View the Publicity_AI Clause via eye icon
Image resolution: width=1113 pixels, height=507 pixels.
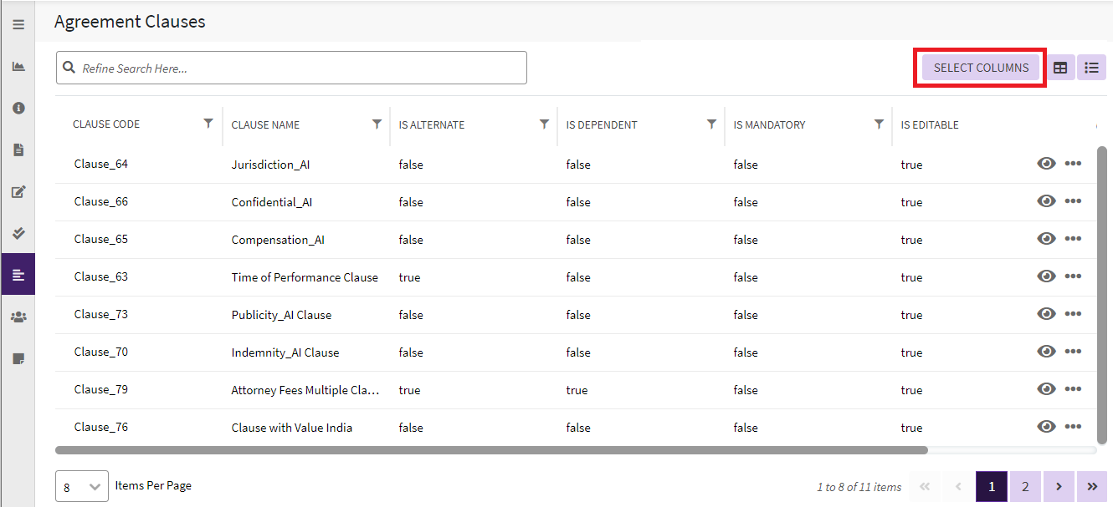(1046, 314)
